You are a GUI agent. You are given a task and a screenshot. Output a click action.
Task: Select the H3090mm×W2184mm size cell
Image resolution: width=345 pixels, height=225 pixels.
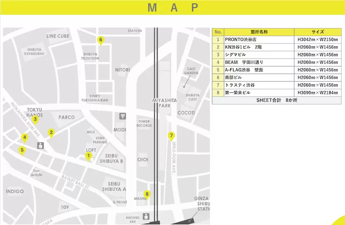pyautogui.click(x=317, y=93)
